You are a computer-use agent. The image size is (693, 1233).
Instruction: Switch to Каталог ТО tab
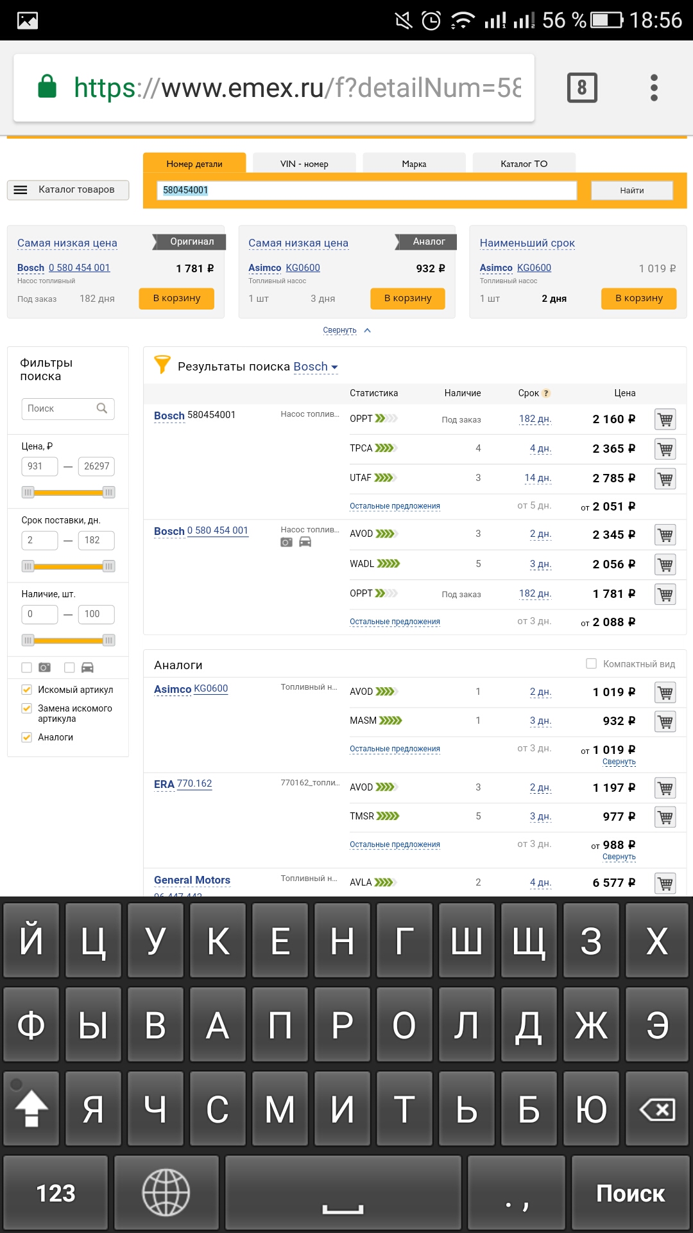click(524, 163)
